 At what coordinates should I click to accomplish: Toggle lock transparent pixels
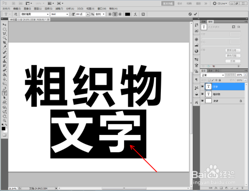[x=209, y=80]
